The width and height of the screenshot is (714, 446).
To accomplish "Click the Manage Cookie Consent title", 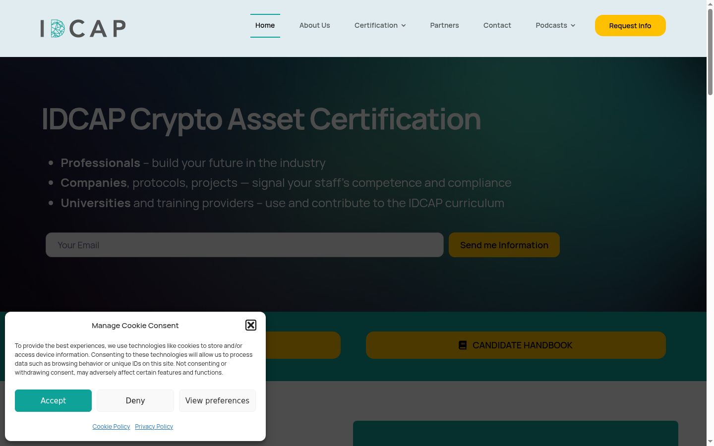I will click(x=135, y=326).
